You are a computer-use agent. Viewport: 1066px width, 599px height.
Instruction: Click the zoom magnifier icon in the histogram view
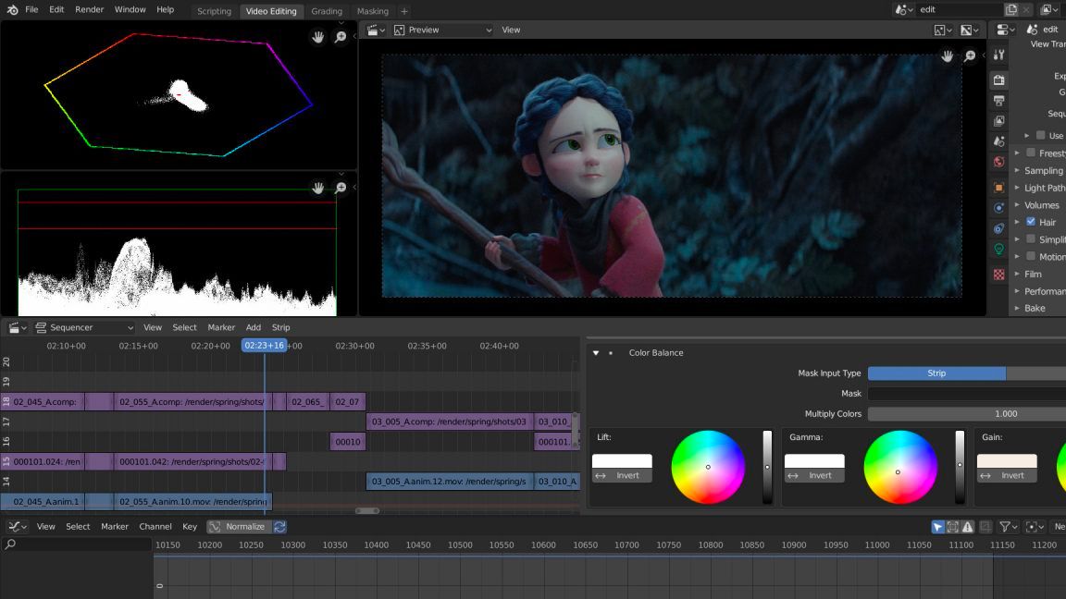point(341,188)
